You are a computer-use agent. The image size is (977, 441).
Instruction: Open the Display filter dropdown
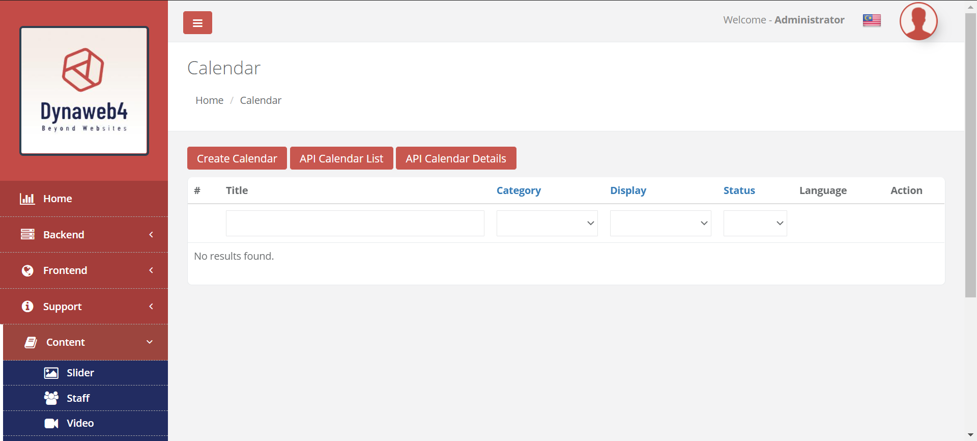[660, 223]
